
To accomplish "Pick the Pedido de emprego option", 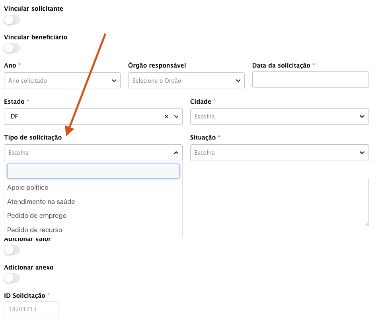I will point(37,215).
